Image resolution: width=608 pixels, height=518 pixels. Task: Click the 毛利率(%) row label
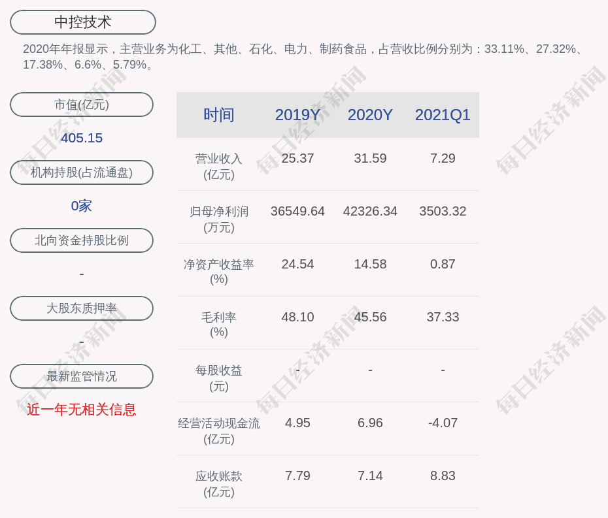pyautogui.click(x=219, y=325)
